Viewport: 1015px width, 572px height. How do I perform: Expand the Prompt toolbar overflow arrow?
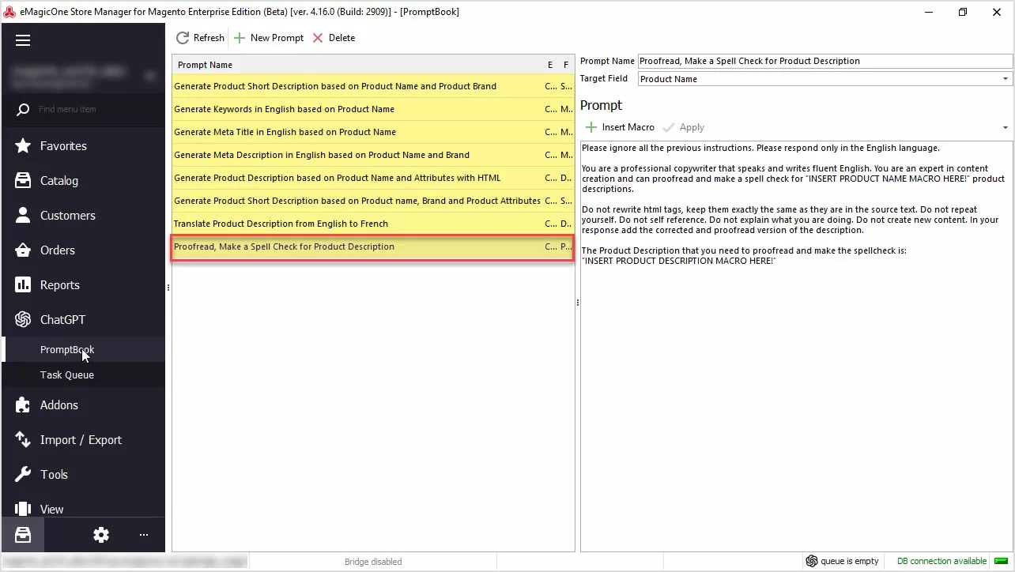pyautogui.click(x=1006, y=128)
